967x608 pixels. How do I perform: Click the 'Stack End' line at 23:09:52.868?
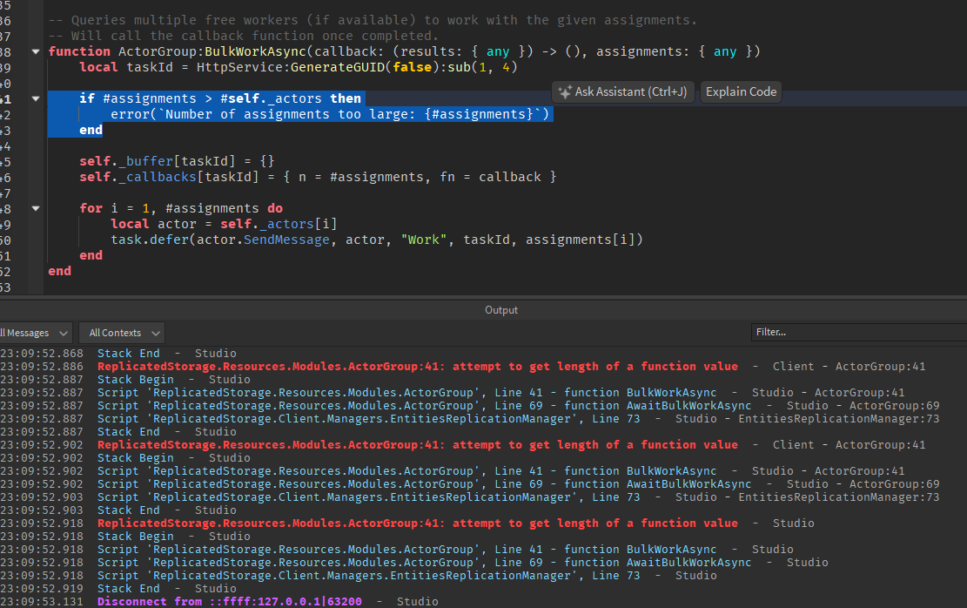click(x=128, y=353)
